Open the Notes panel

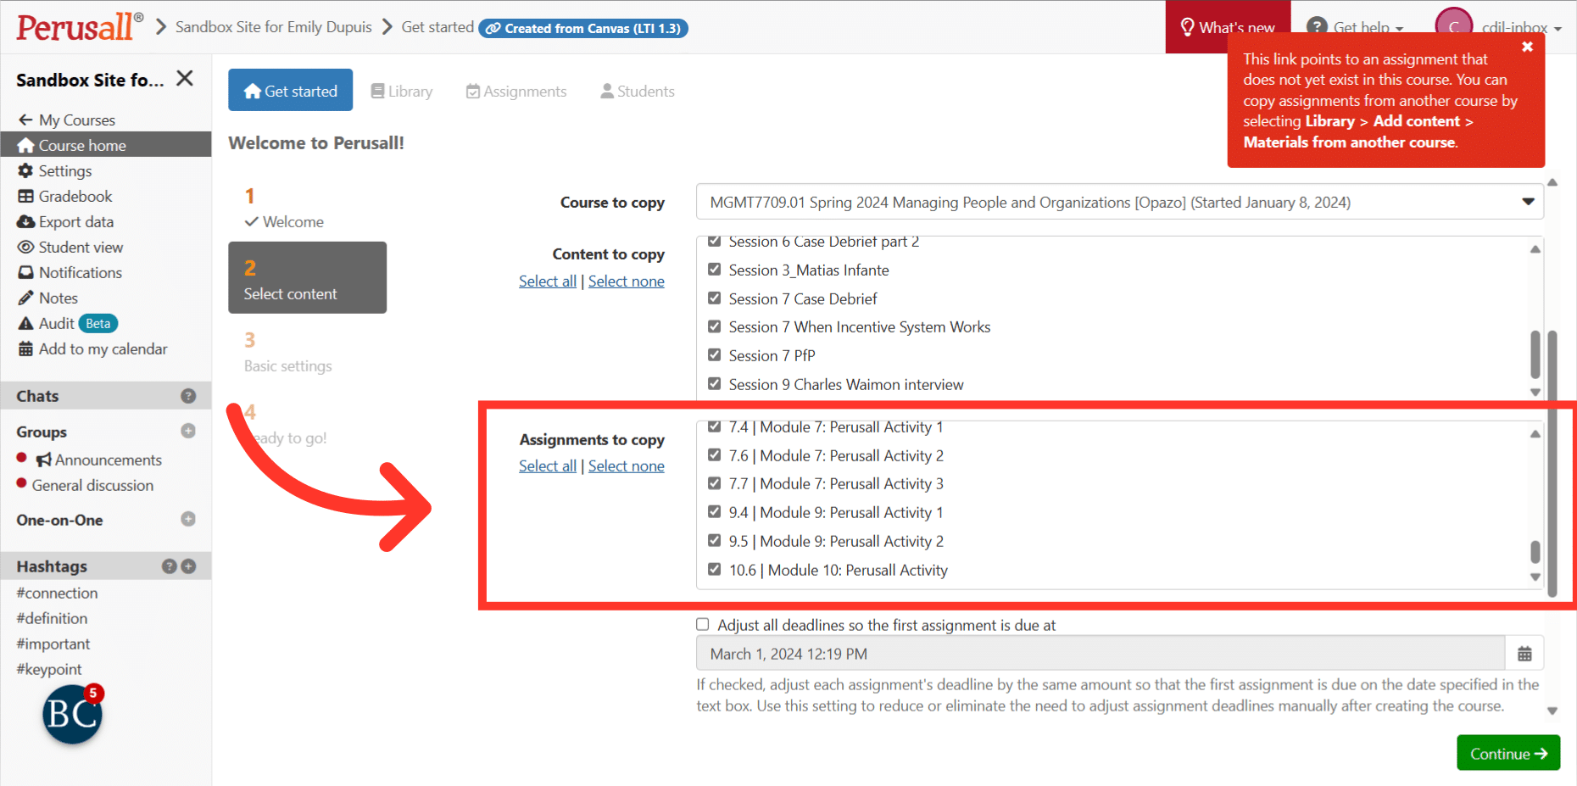[x=57, y=298]
